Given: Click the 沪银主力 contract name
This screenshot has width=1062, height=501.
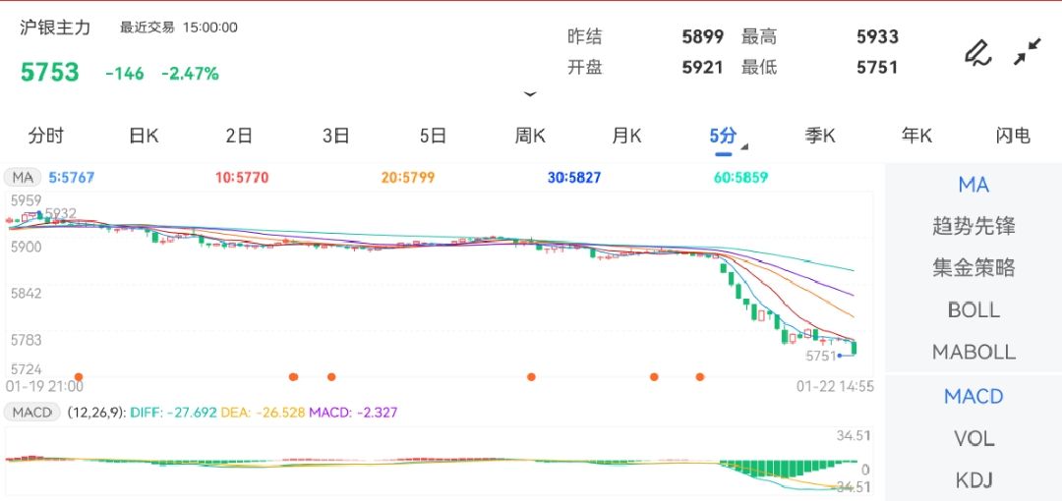Looking at the screenshot, I should pyautogui.click(x=55, y=28).
